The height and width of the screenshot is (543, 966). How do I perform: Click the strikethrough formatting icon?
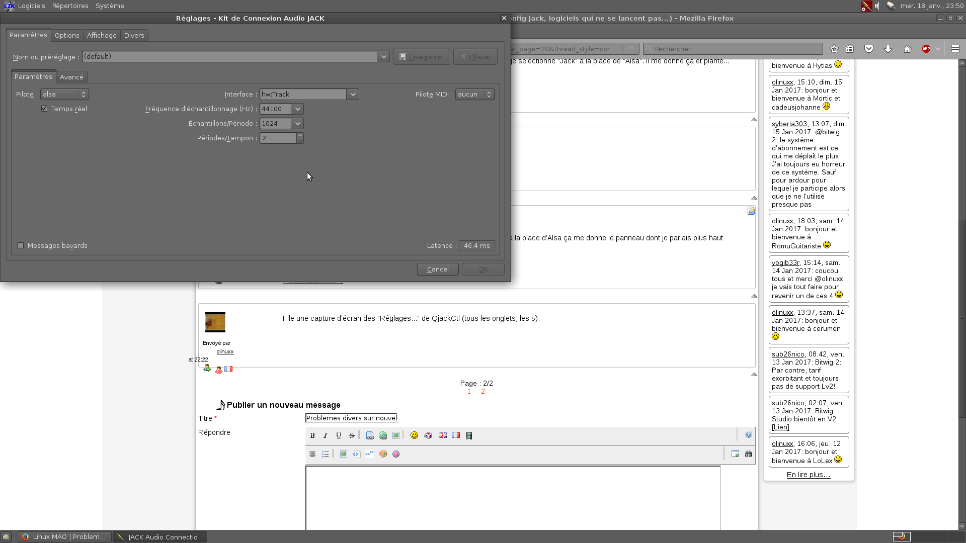[x=352, y=435]
